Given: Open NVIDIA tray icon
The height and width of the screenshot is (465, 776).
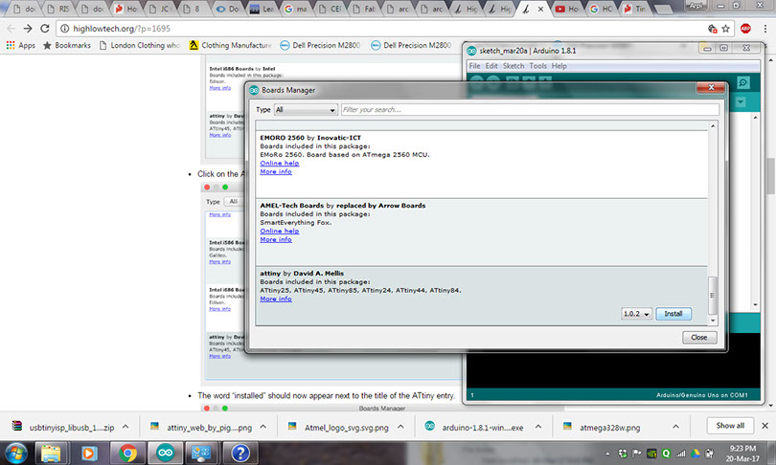Looking at the screenshot, I should point(652,454).
